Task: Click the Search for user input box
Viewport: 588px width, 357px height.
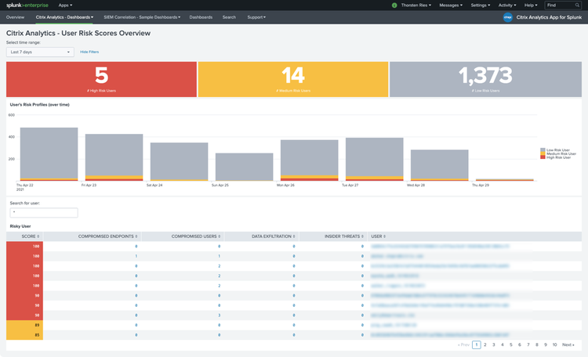Action: tap(44, 212)
